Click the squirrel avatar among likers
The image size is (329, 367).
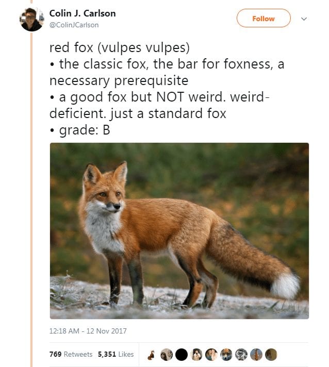(x=152, y=355)
